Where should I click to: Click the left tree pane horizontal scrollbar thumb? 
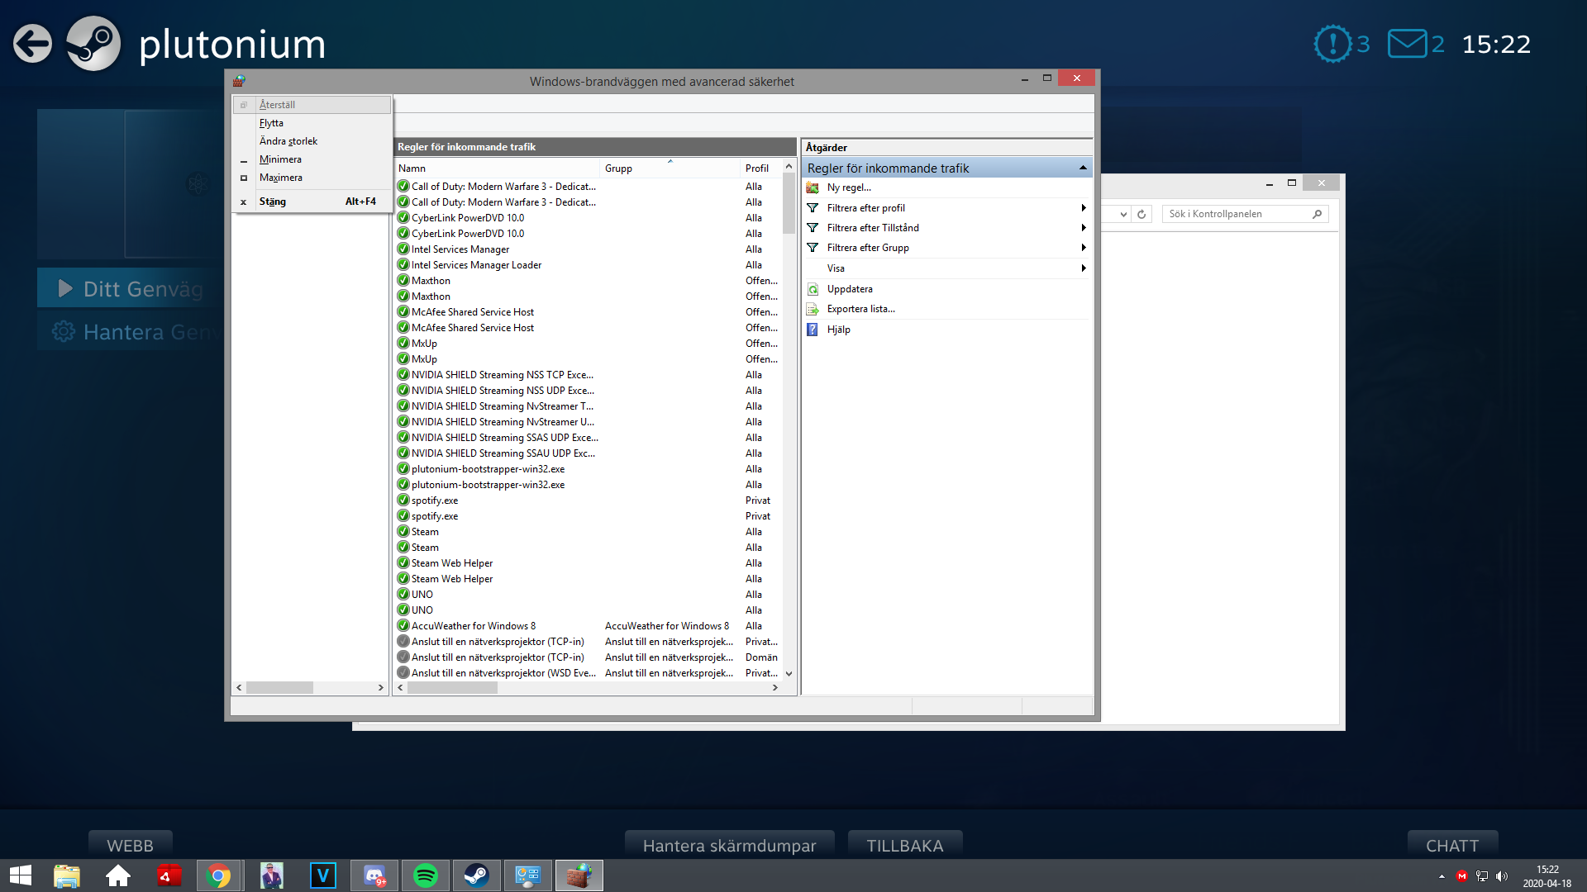pyautogui.click(x=279, y=688)
